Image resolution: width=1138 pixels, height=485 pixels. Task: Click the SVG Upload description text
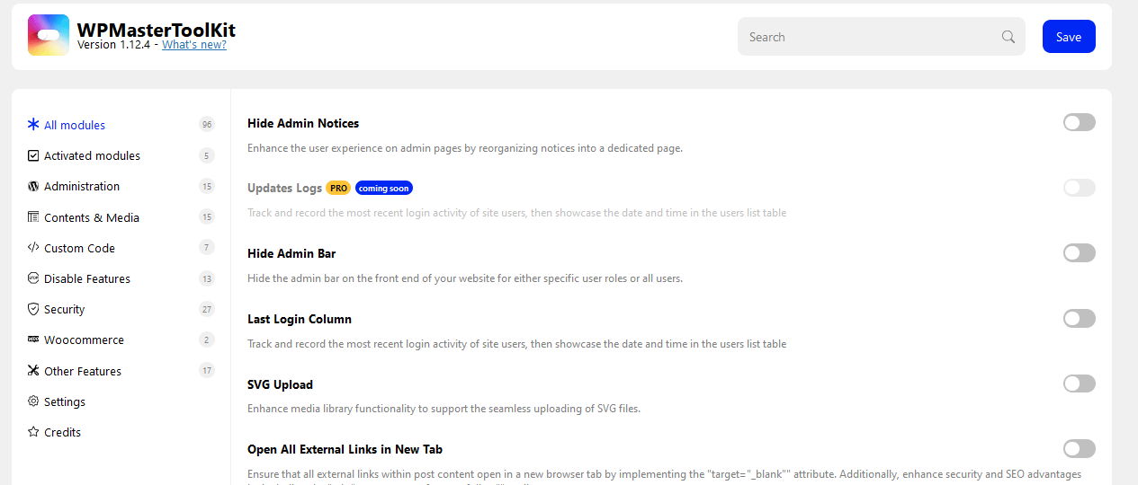click(x=444, y=409)
